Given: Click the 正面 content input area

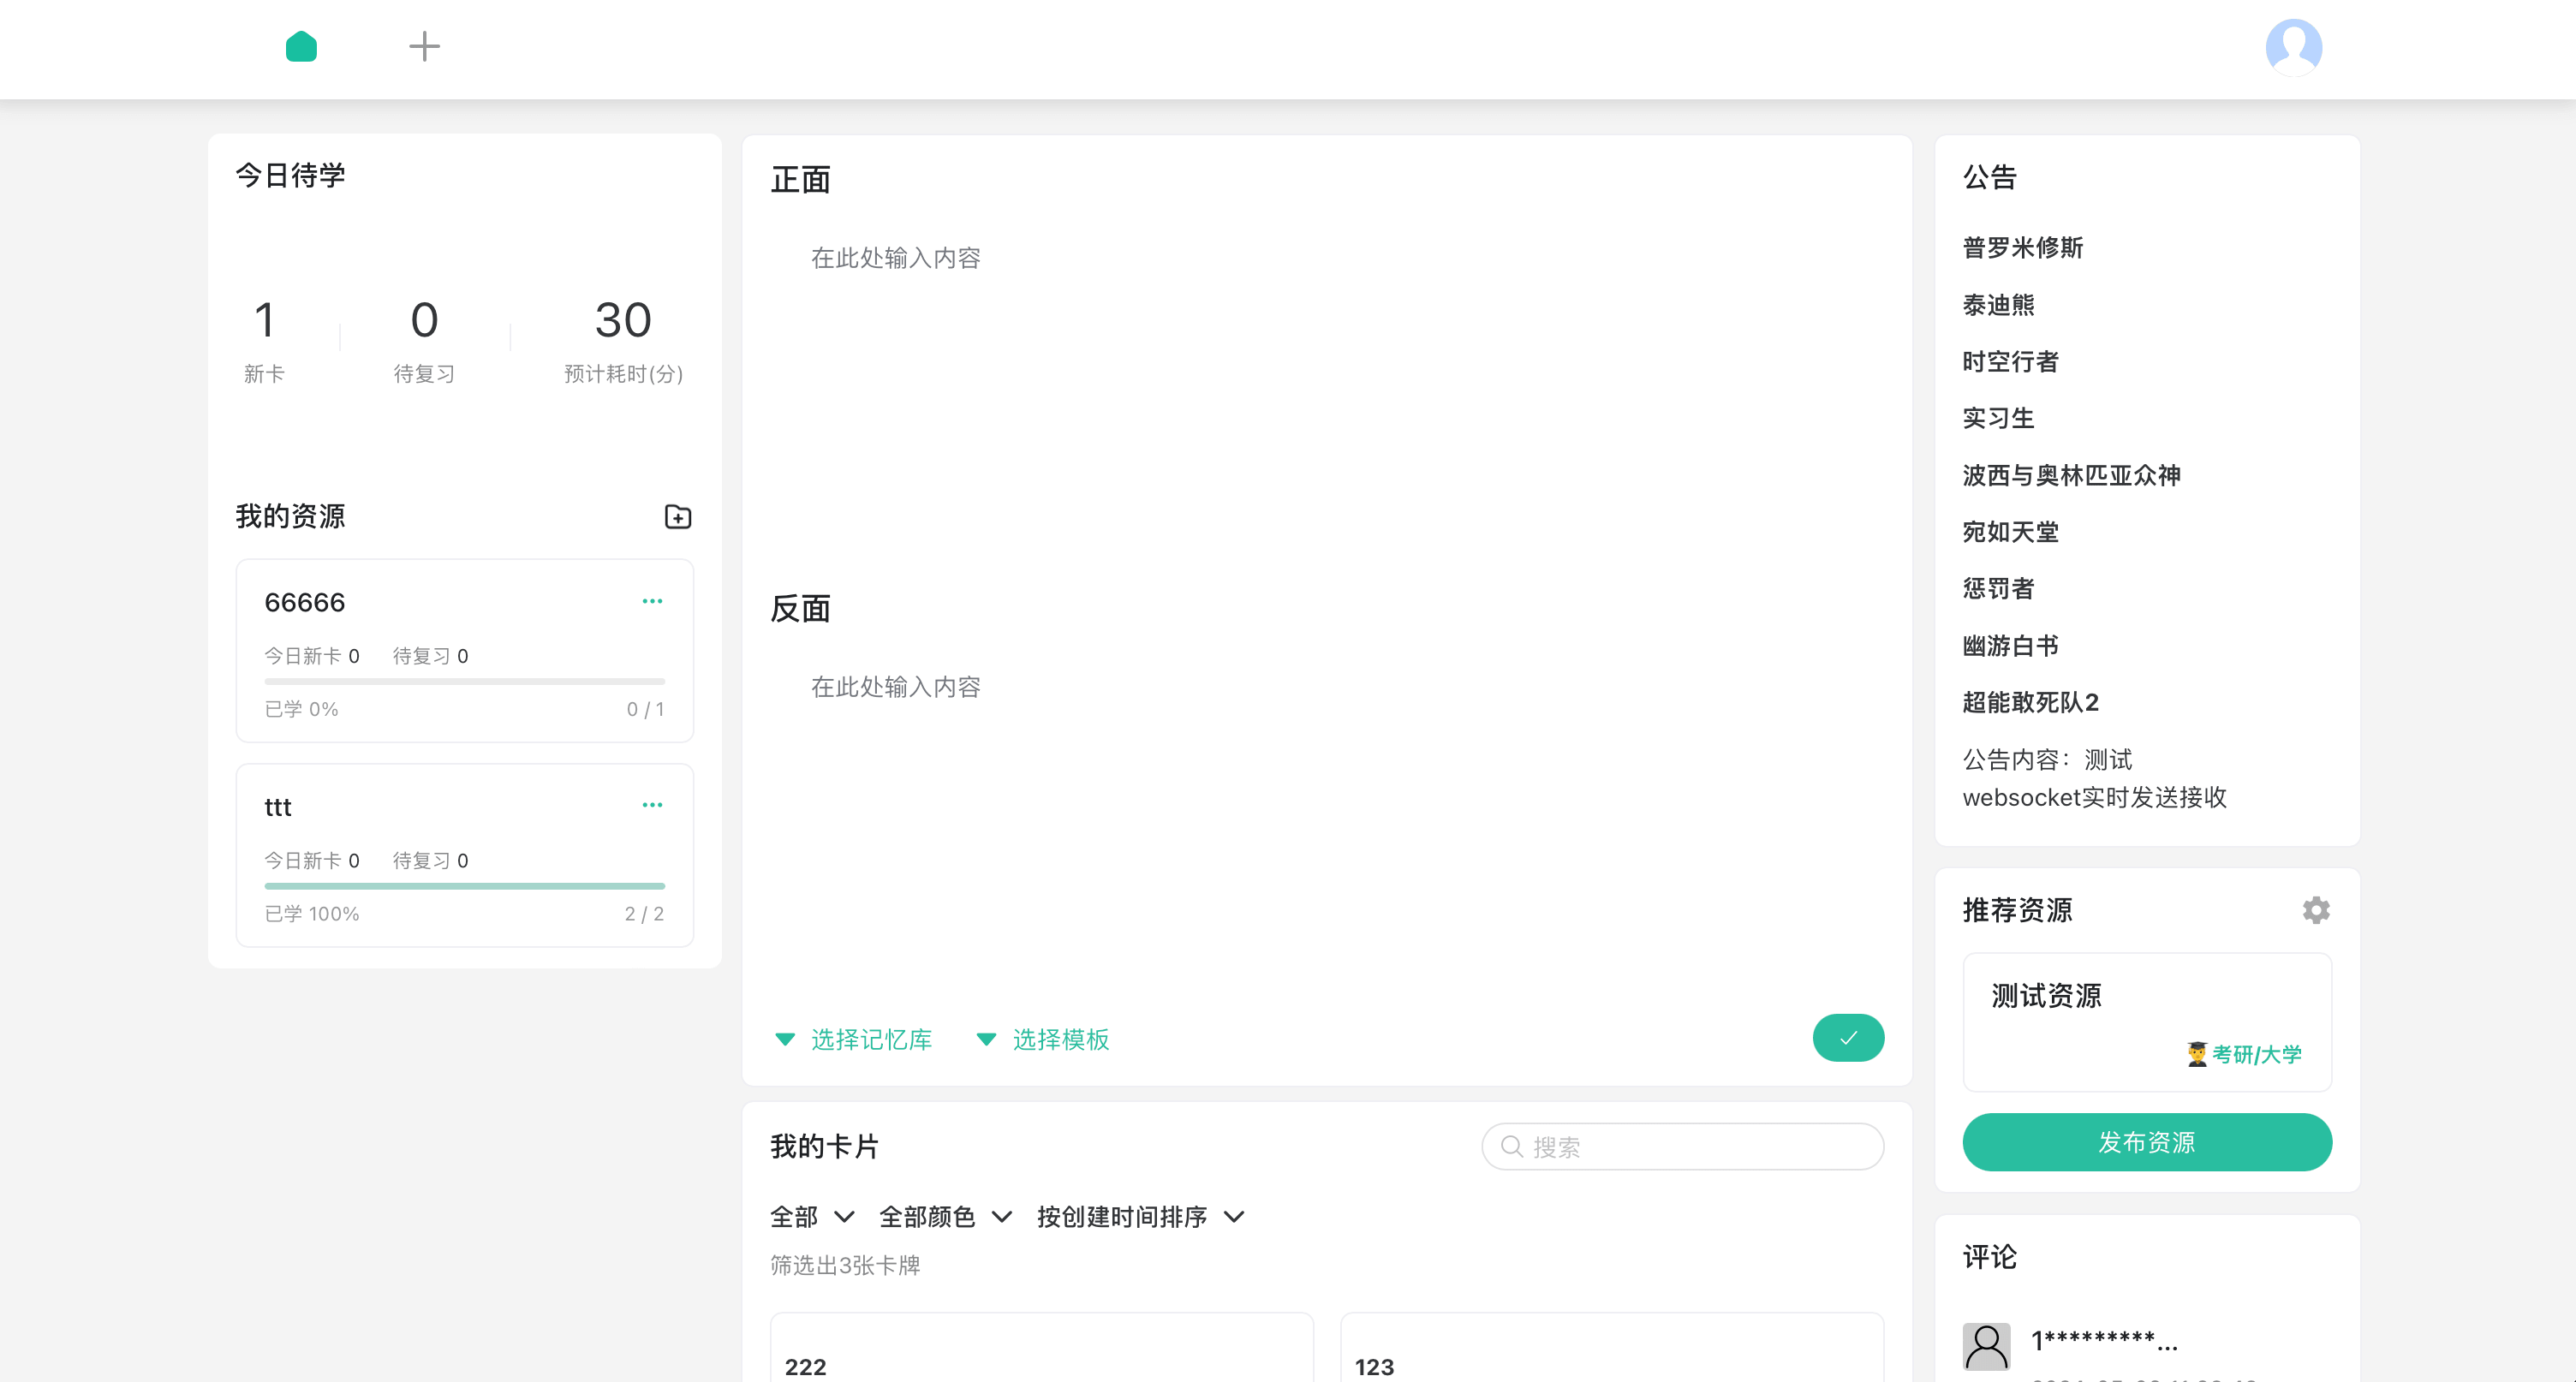Looking at the screenshot, I should tap(1325, 380).
